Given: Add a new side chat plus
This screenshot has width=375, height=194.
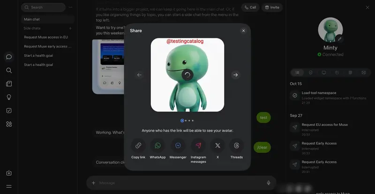Looking at the screenshot, I should click(x=70, y=28).
